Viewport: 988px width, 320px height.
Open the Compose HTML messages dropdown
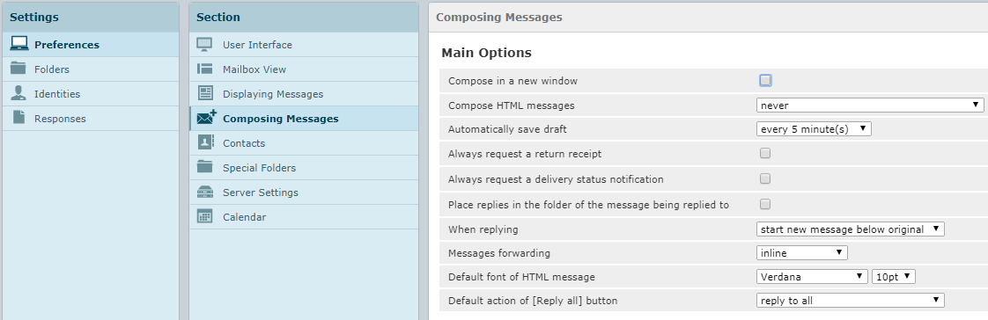870,105
